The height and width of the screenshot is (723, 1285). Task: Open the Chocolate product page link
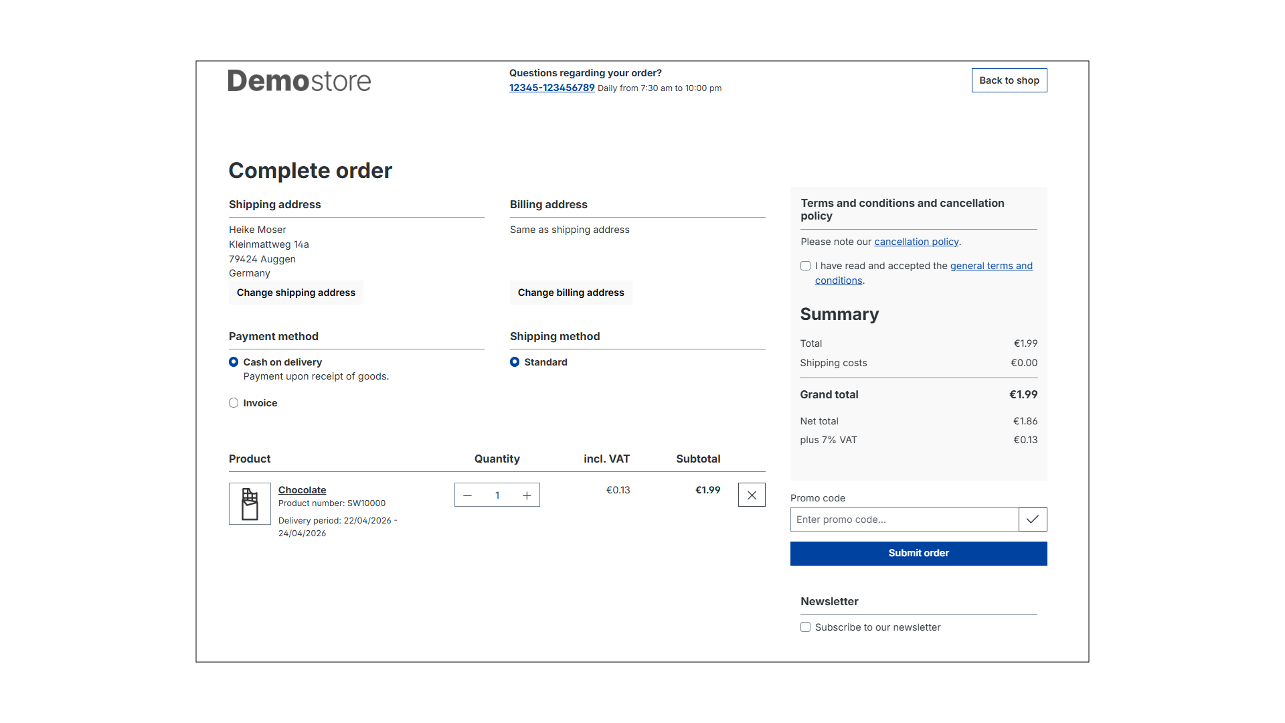point(302,489)
